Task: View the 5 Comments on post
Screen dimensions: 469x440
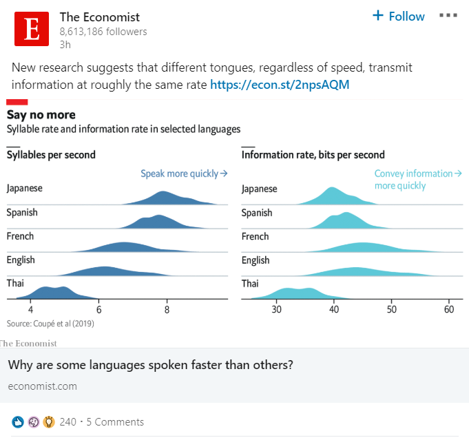Action: pyautogui.click(x=115, y=421)
